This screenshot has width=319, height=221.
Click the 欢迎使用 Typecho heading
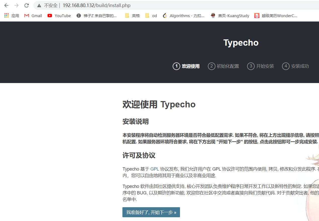[159, 104]
